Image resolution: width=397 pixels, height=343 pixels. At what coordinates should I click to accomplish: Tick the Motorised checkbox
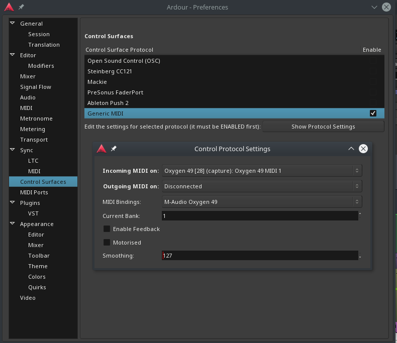pyautogui.click(x=107, y=243)
